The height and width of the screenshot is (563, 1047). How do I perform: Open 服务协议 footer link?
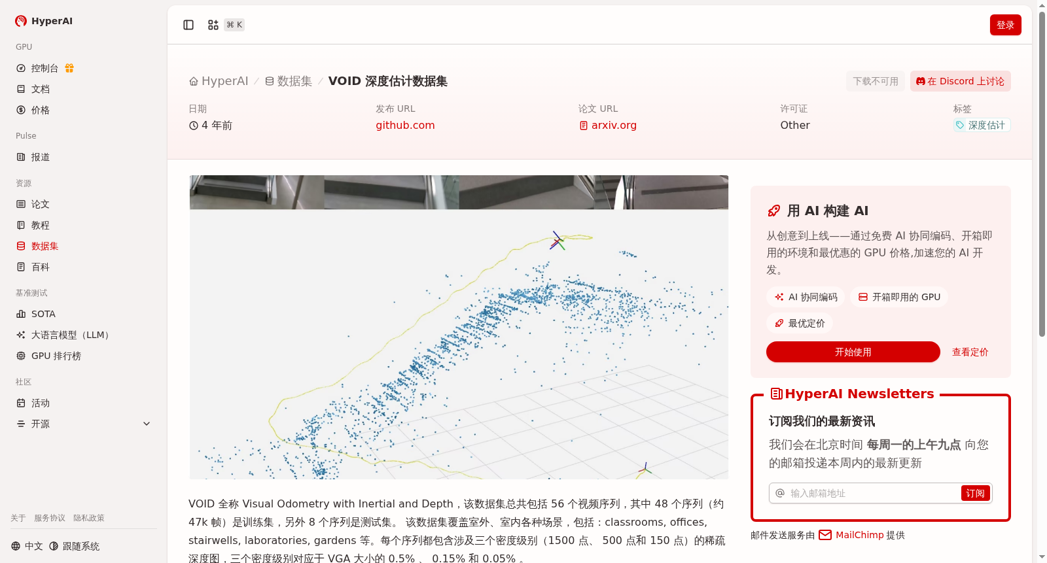[50, 518]
